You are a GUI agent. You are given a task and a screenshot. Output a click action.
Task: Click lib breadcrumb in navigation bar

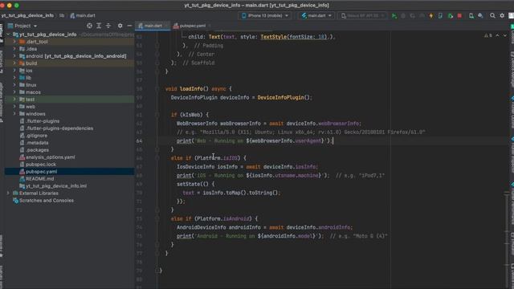pos(62,15)
